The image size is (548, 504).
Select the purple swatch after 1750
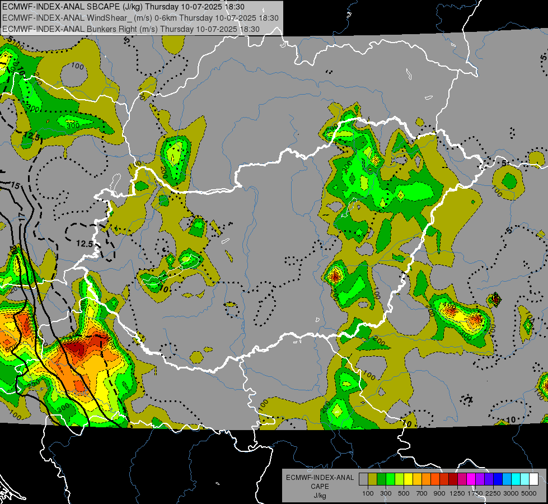pyautogui.click(x=480, y=479)
